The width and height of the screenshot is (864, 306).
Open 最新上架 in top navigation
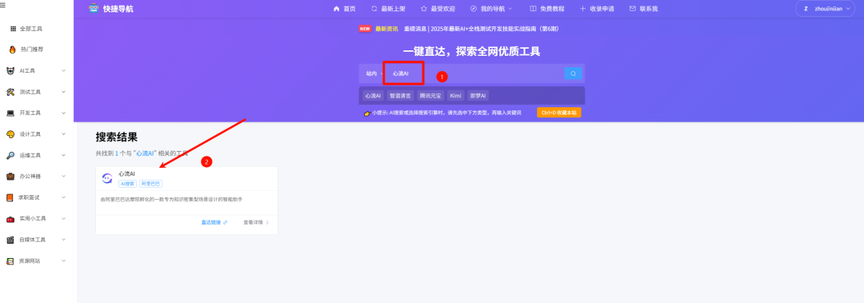(x=389, y=9)
